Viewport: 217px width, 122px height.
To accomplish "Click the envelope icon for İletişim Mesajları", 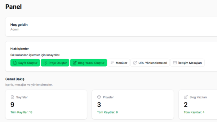I will click(175, 63).
